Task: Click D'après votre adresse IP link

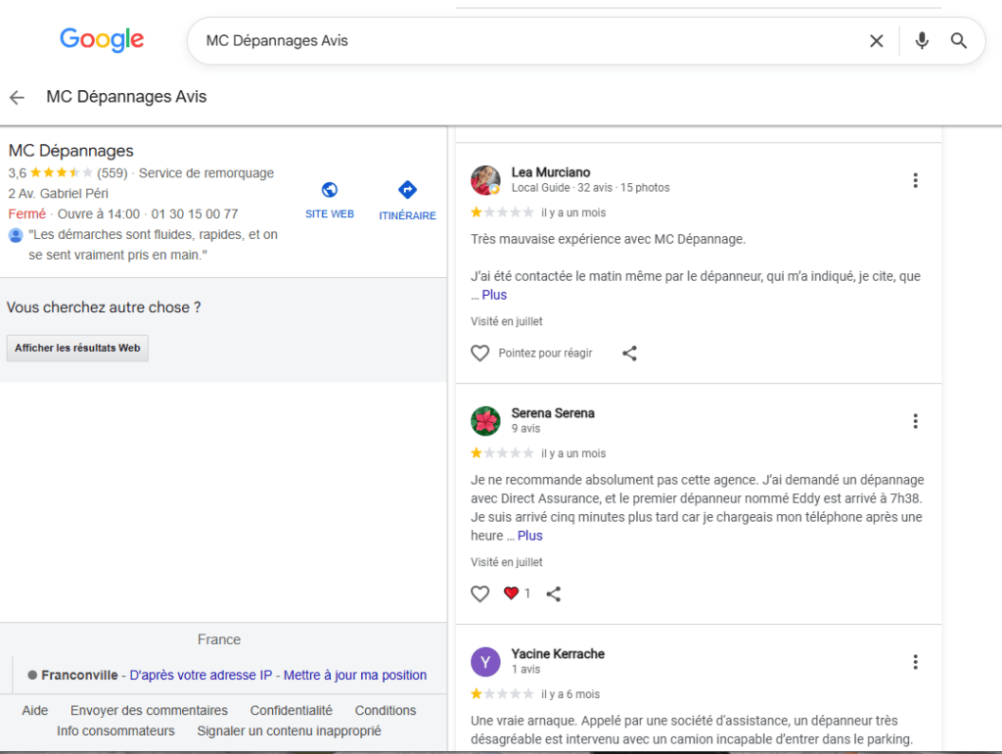Action: click(201, 676)
